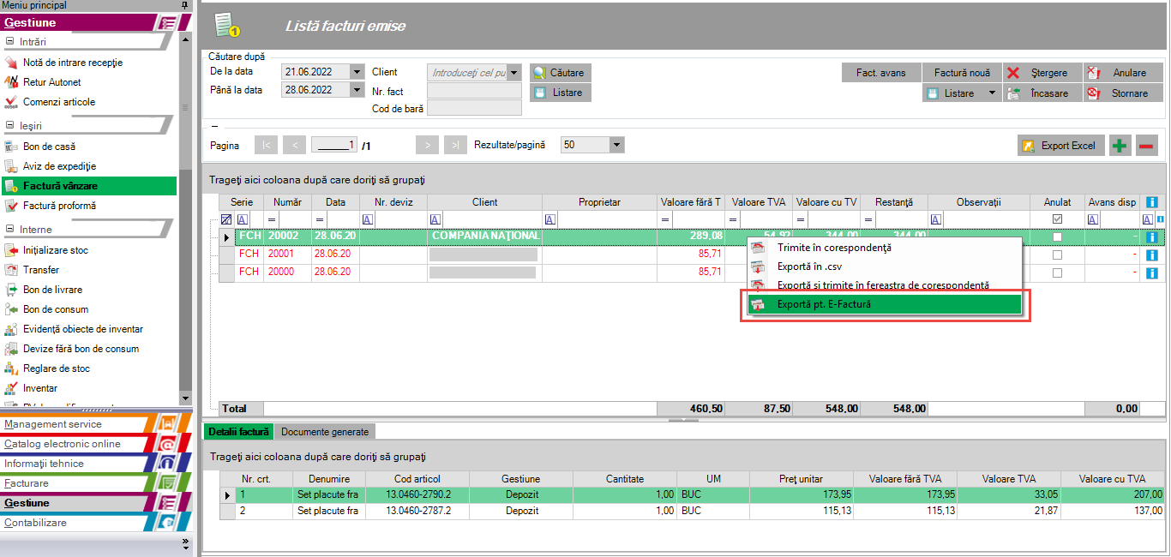Open Bon de livrare entry

tap(53, 290)
